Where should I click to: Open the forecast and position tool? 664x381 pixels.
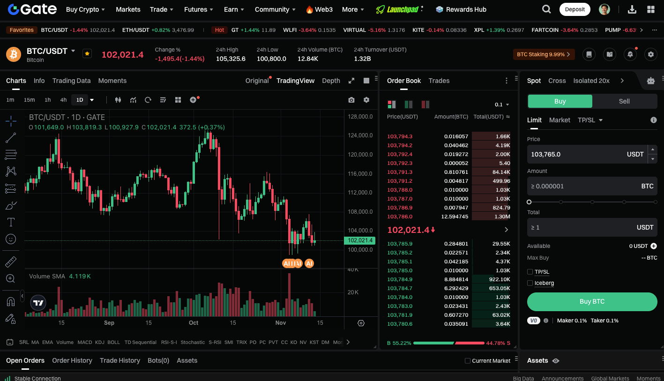(x=11, y=188)
